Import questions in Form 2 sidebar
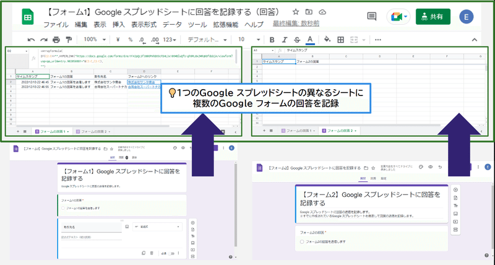Image resolution: width=495 pixels, height=265 pixels. [455, 198]
